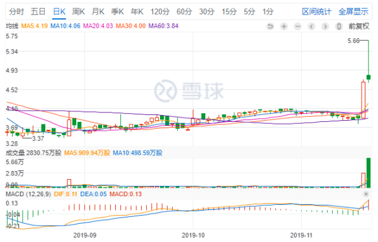378x242 pixels.
Task: Close the MACD indicator panel
Action: pos(366,194)
